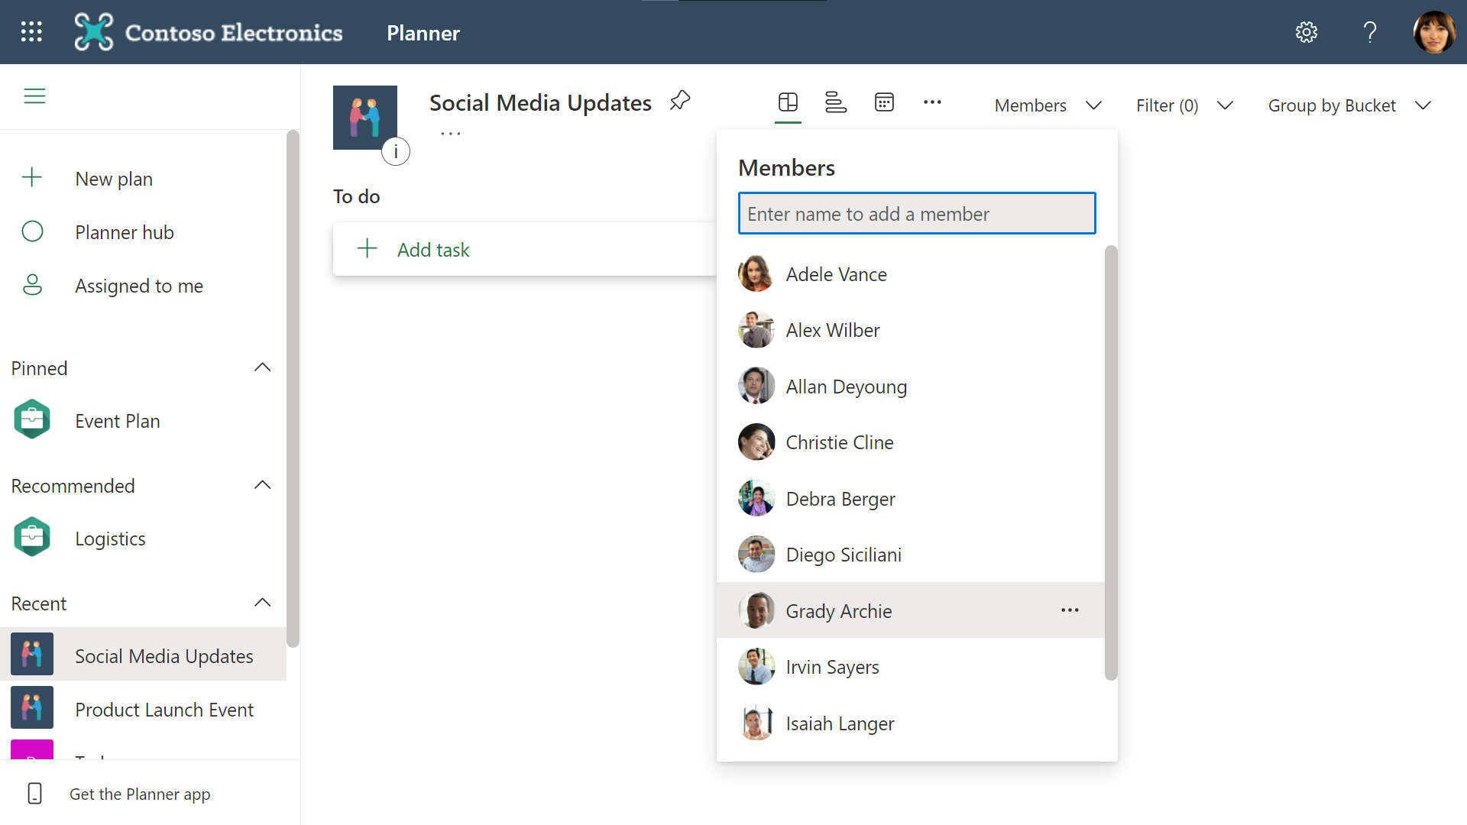Click Debra Berger's avatar
The width and height of the screenshot is (1467, 825).
pos(756,498)
